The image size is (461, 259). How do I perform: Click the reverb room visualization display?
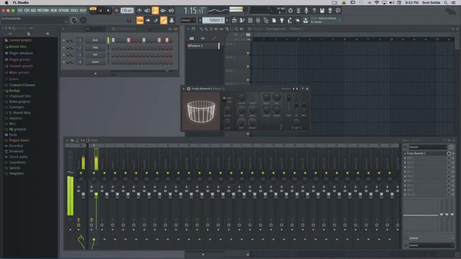pos(201,111)
